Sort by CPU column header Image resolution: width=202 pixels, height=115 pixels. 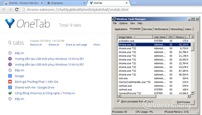point(171,37)
